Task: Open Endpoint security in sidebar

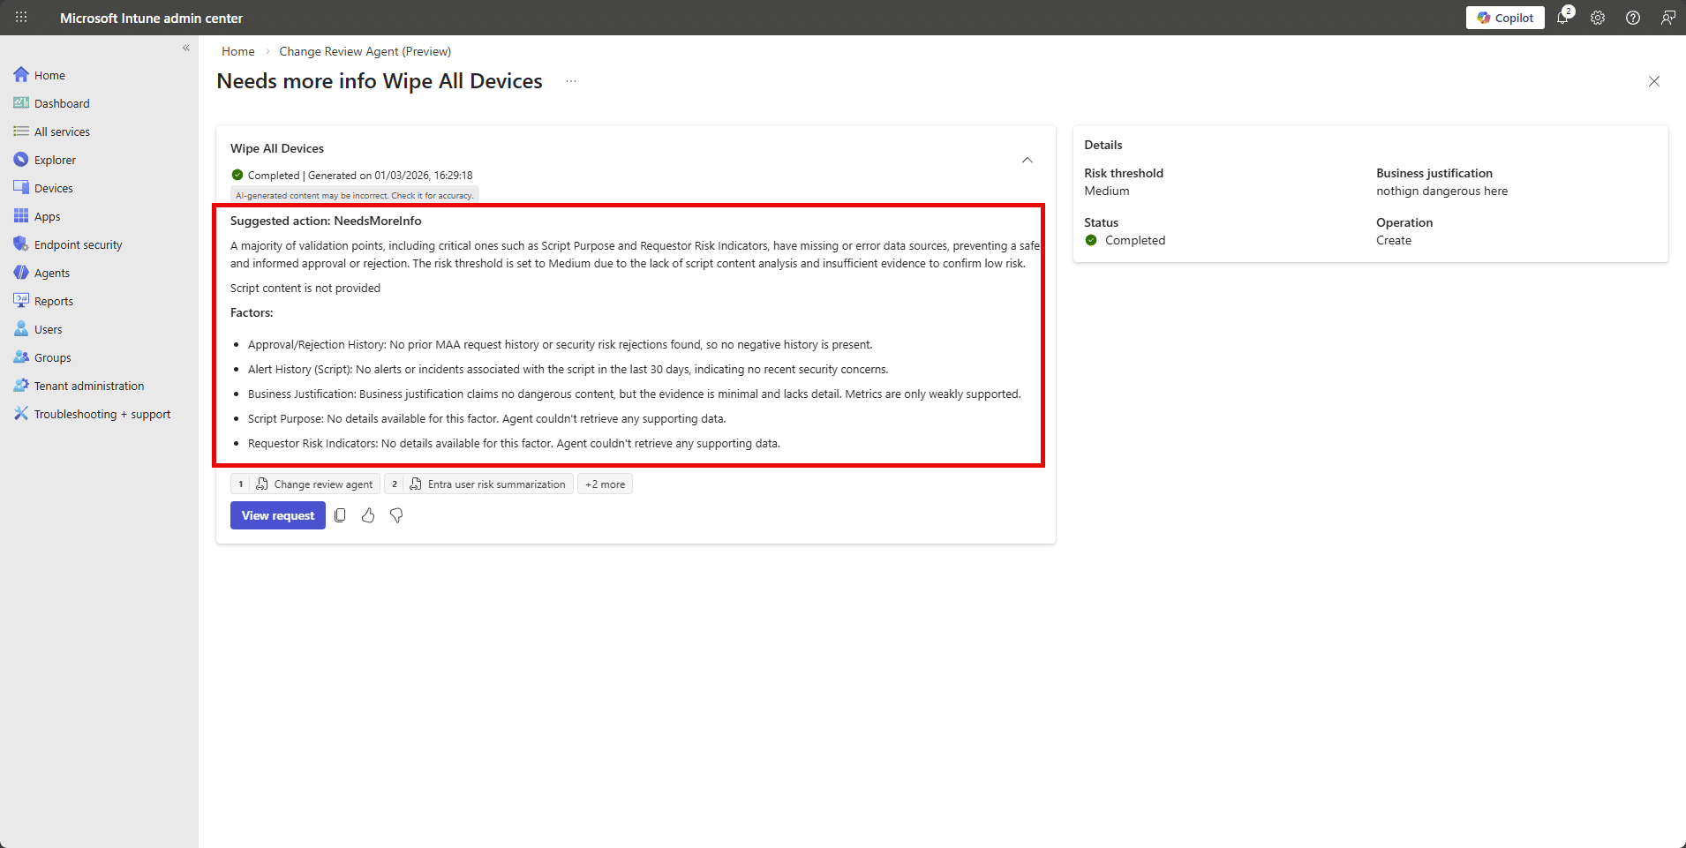Action: (78, 244)
